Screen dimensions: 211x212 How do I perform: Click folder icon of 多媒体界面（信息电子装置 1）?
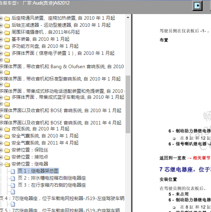[7, 54]
